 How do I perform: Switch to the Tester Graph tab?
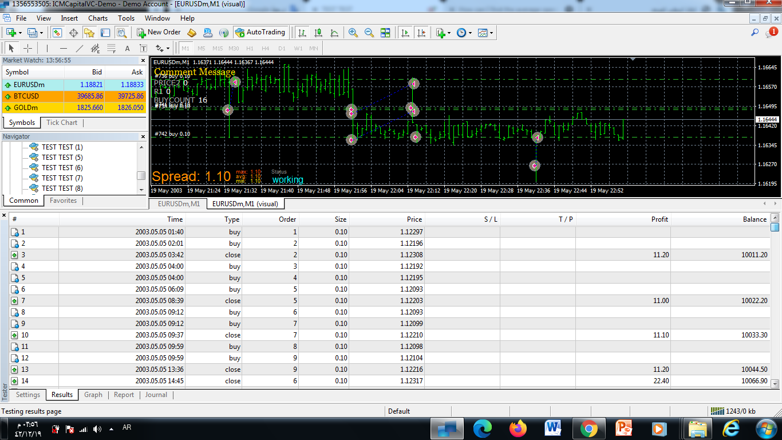coord(93,395)
